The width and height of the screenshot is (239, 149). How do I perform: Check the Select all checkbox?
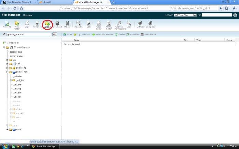pos(128,34)
